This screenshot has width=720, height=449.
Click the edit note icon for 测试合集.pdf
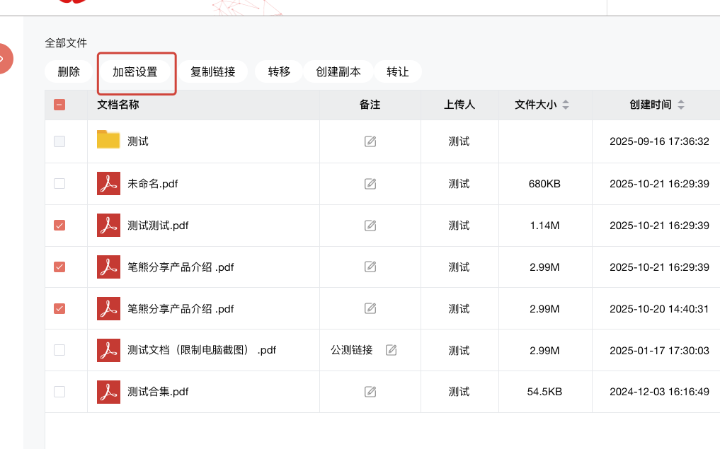pos(370,392)
